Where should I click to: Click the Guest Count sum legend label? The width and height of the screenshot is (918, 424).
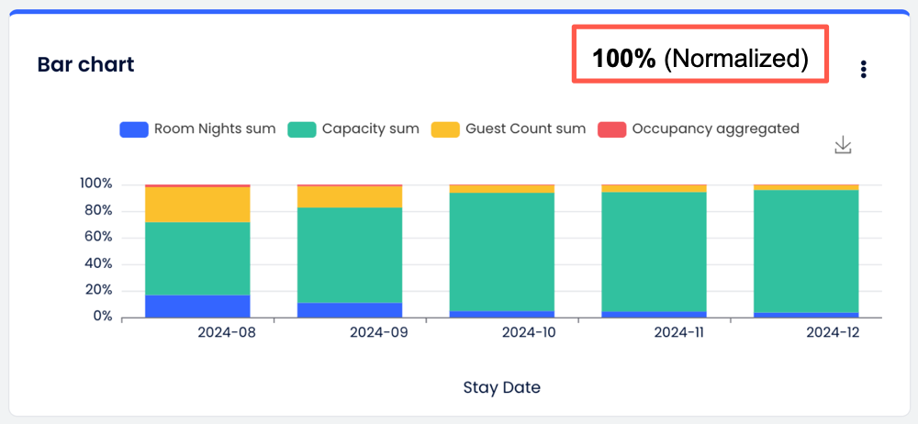[525, 129]
